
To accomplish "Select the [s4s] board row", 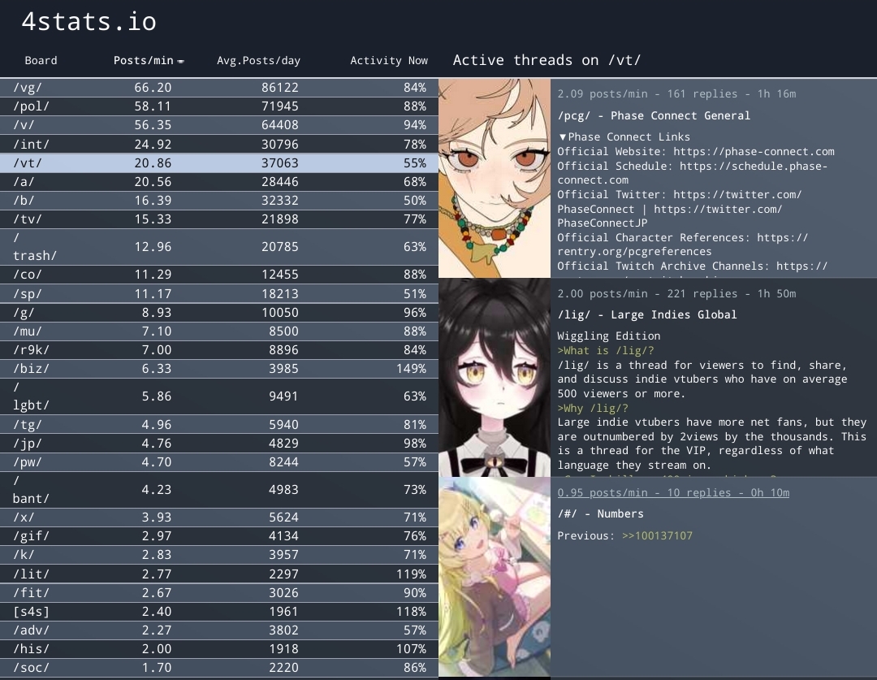I will point(219,611).
